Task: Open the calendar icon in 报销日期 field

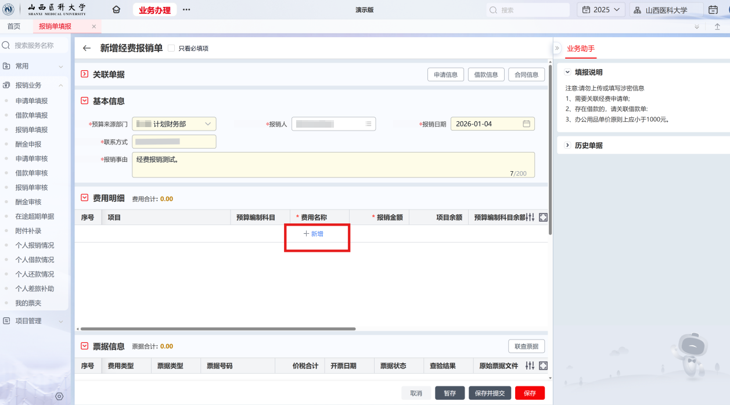Action: (x=526, y=124)
